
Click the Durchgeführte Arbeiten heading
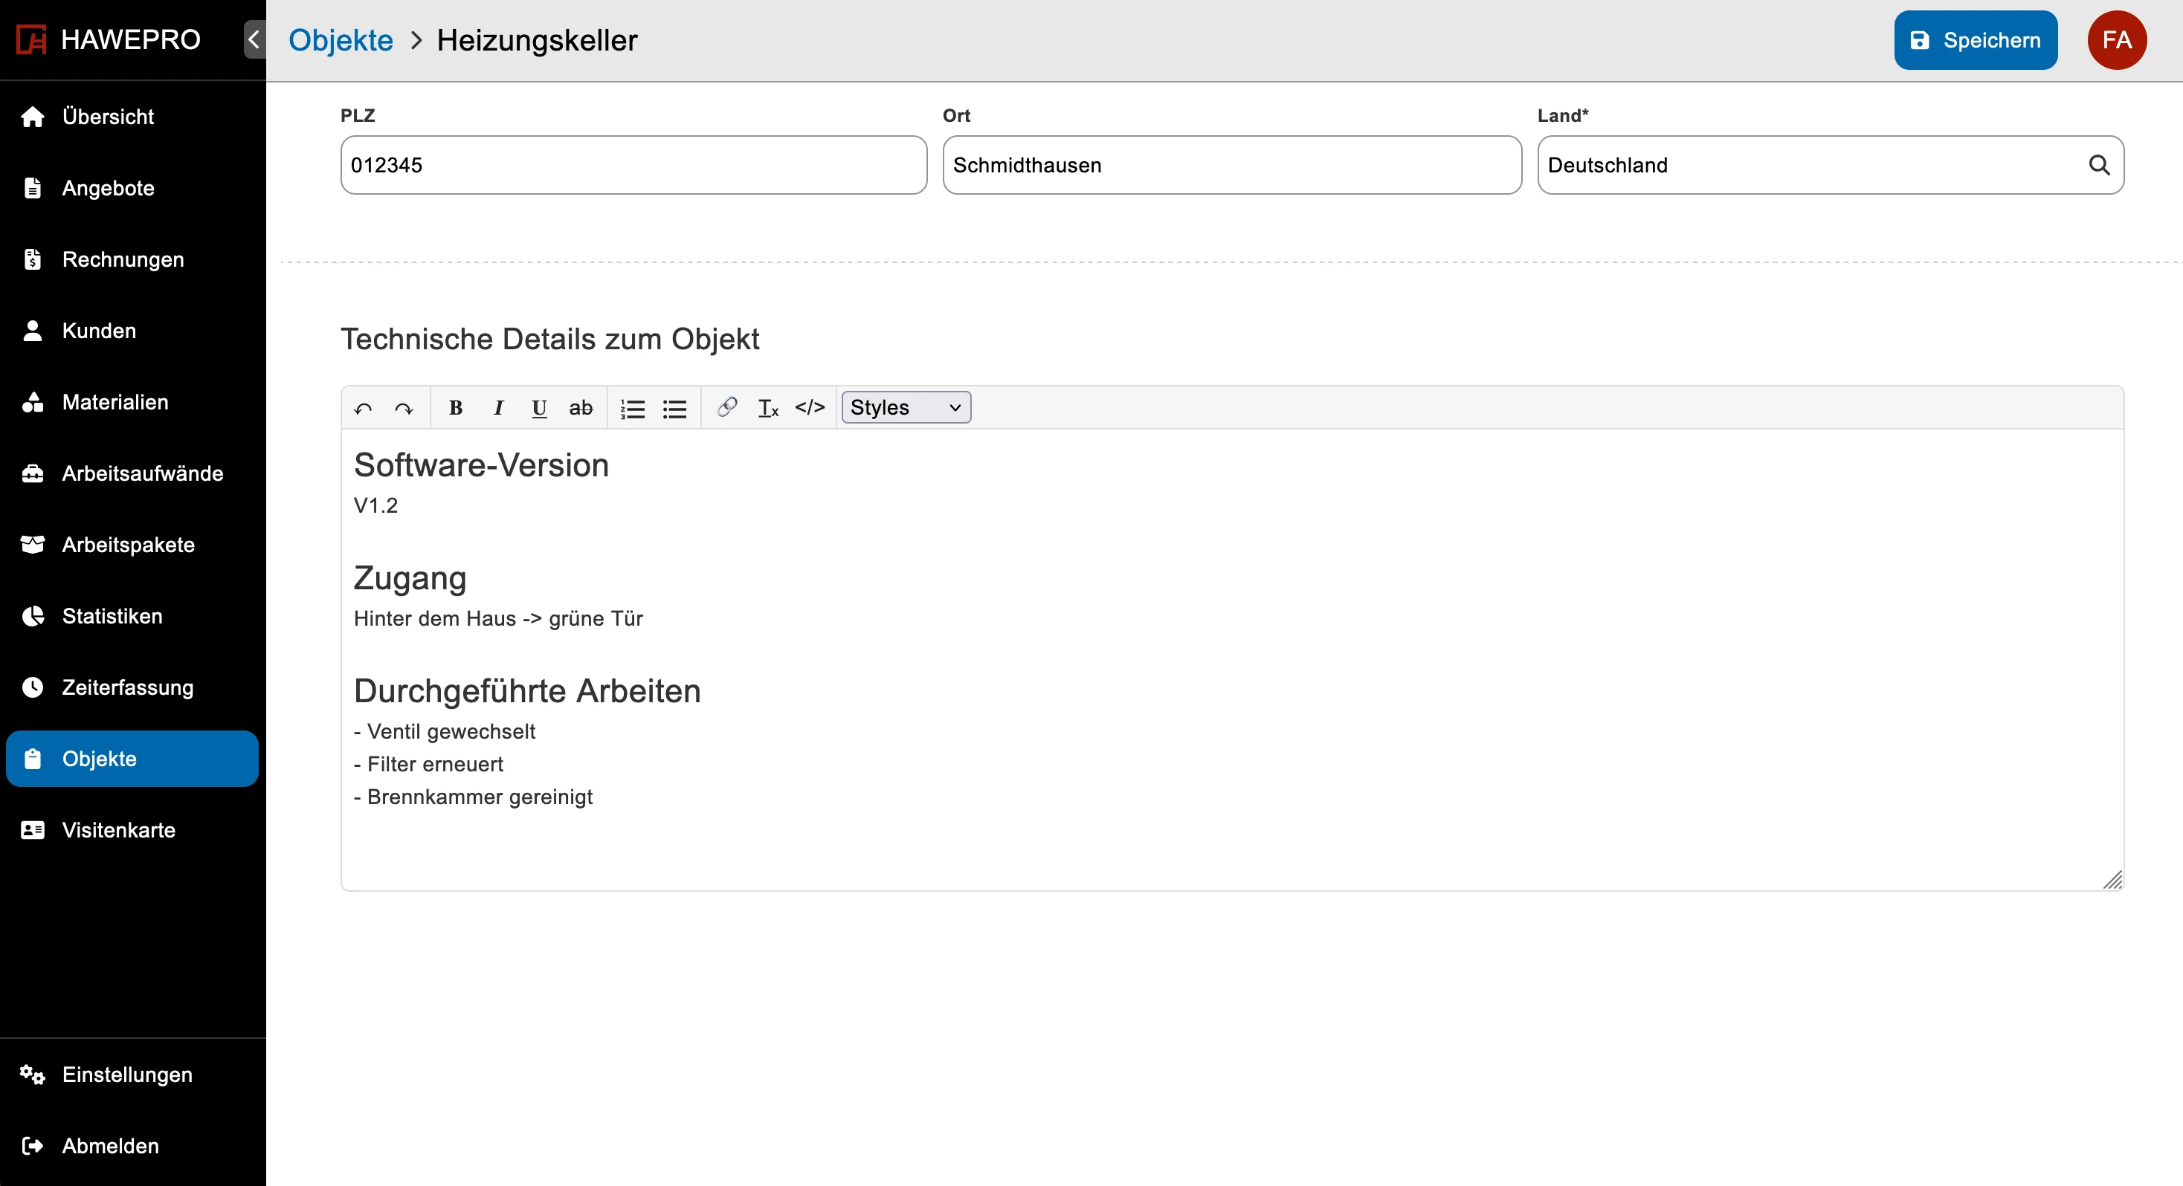[x=527, y=691]
